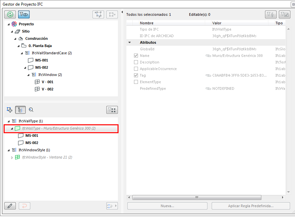Click the vertical scrollbar down arrow
Screen dimensions: 295x220
[288, 192]
